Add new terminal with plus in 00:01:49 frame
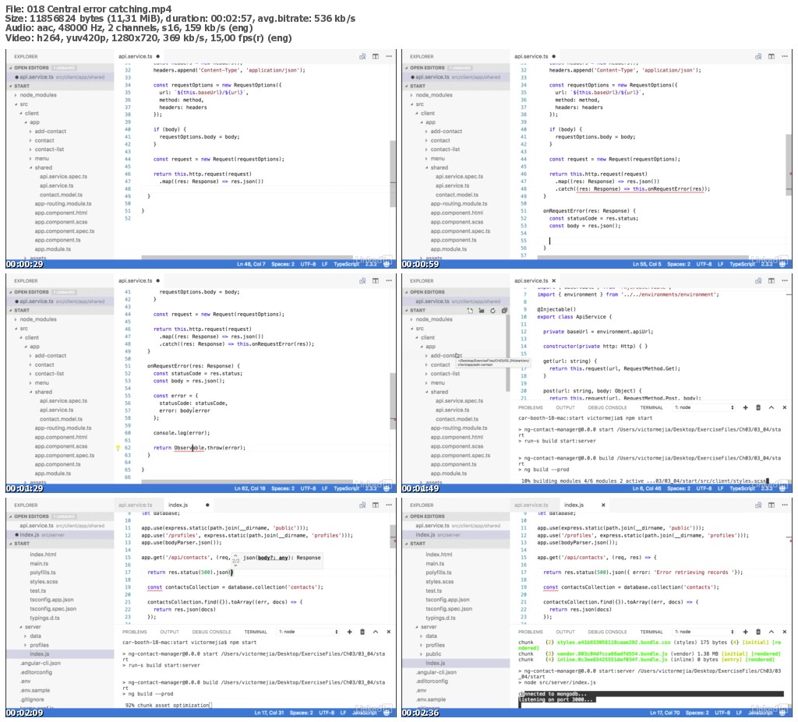Viewport: 798px width, 722px height. coord(746,407)
